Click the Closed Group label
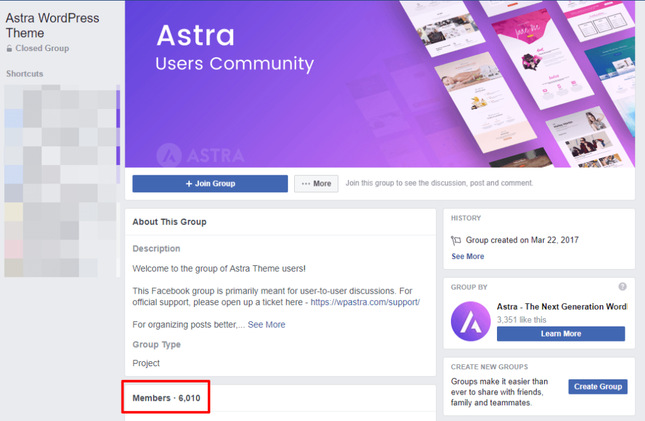This screenshot has height=421, width=645. pos(42,48)
